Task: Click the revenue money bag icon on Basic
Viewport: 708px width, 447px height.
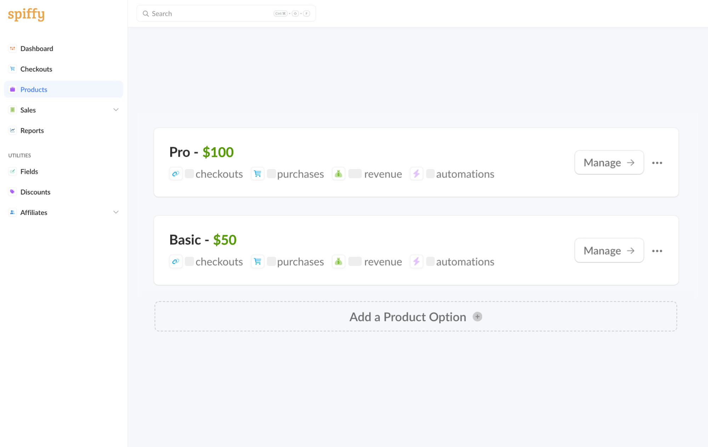Action: click(338, 261)
